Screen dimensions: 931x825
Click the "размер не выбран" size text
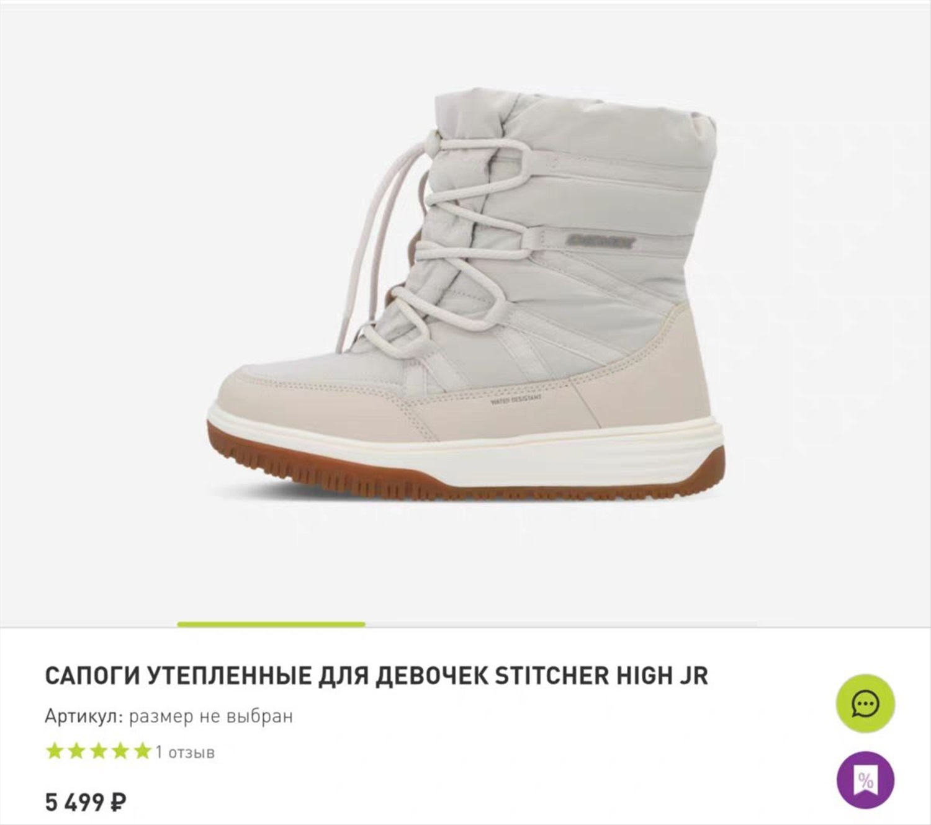211,716
